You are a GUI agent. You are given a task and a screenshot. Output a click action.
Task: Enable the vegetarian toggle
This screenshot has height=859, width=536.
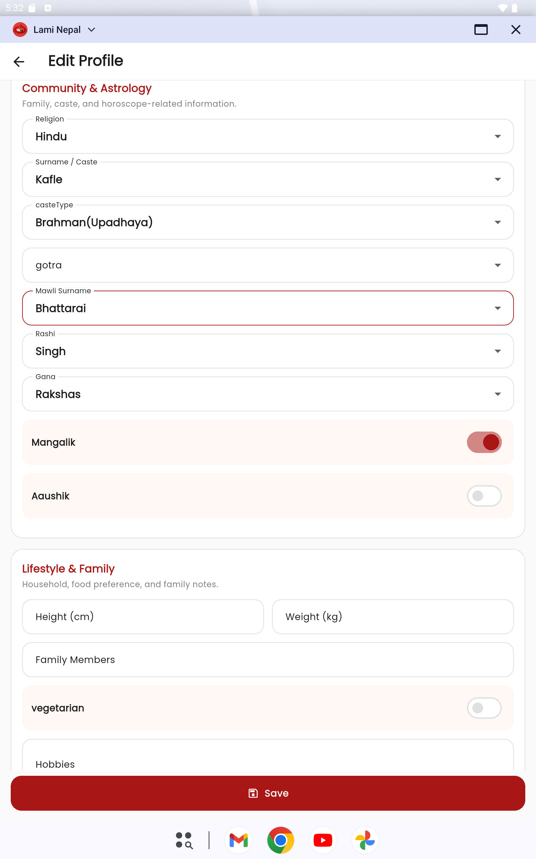pyautogui.click(x=484, y=708)
